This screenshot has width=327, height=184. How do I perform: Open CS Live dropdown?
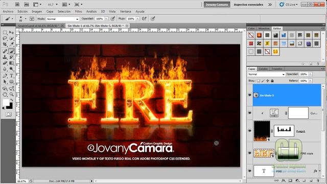[289, 5]
